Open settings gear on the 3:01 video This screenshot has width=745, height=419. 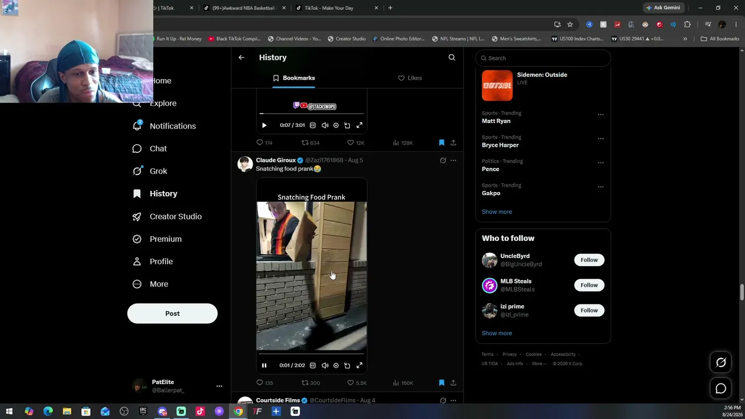coord(336,125)
